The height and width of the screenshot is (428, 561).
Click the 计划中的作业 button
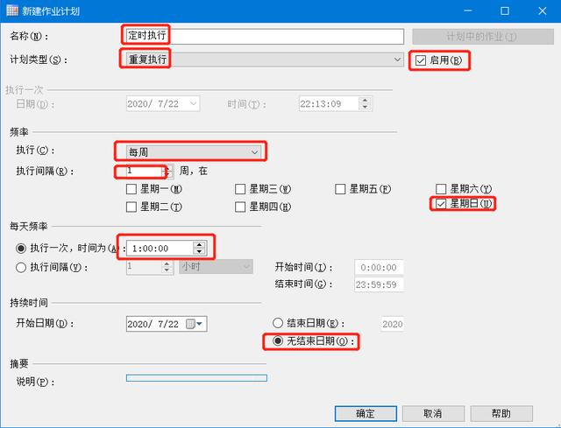tap(483, 37)
